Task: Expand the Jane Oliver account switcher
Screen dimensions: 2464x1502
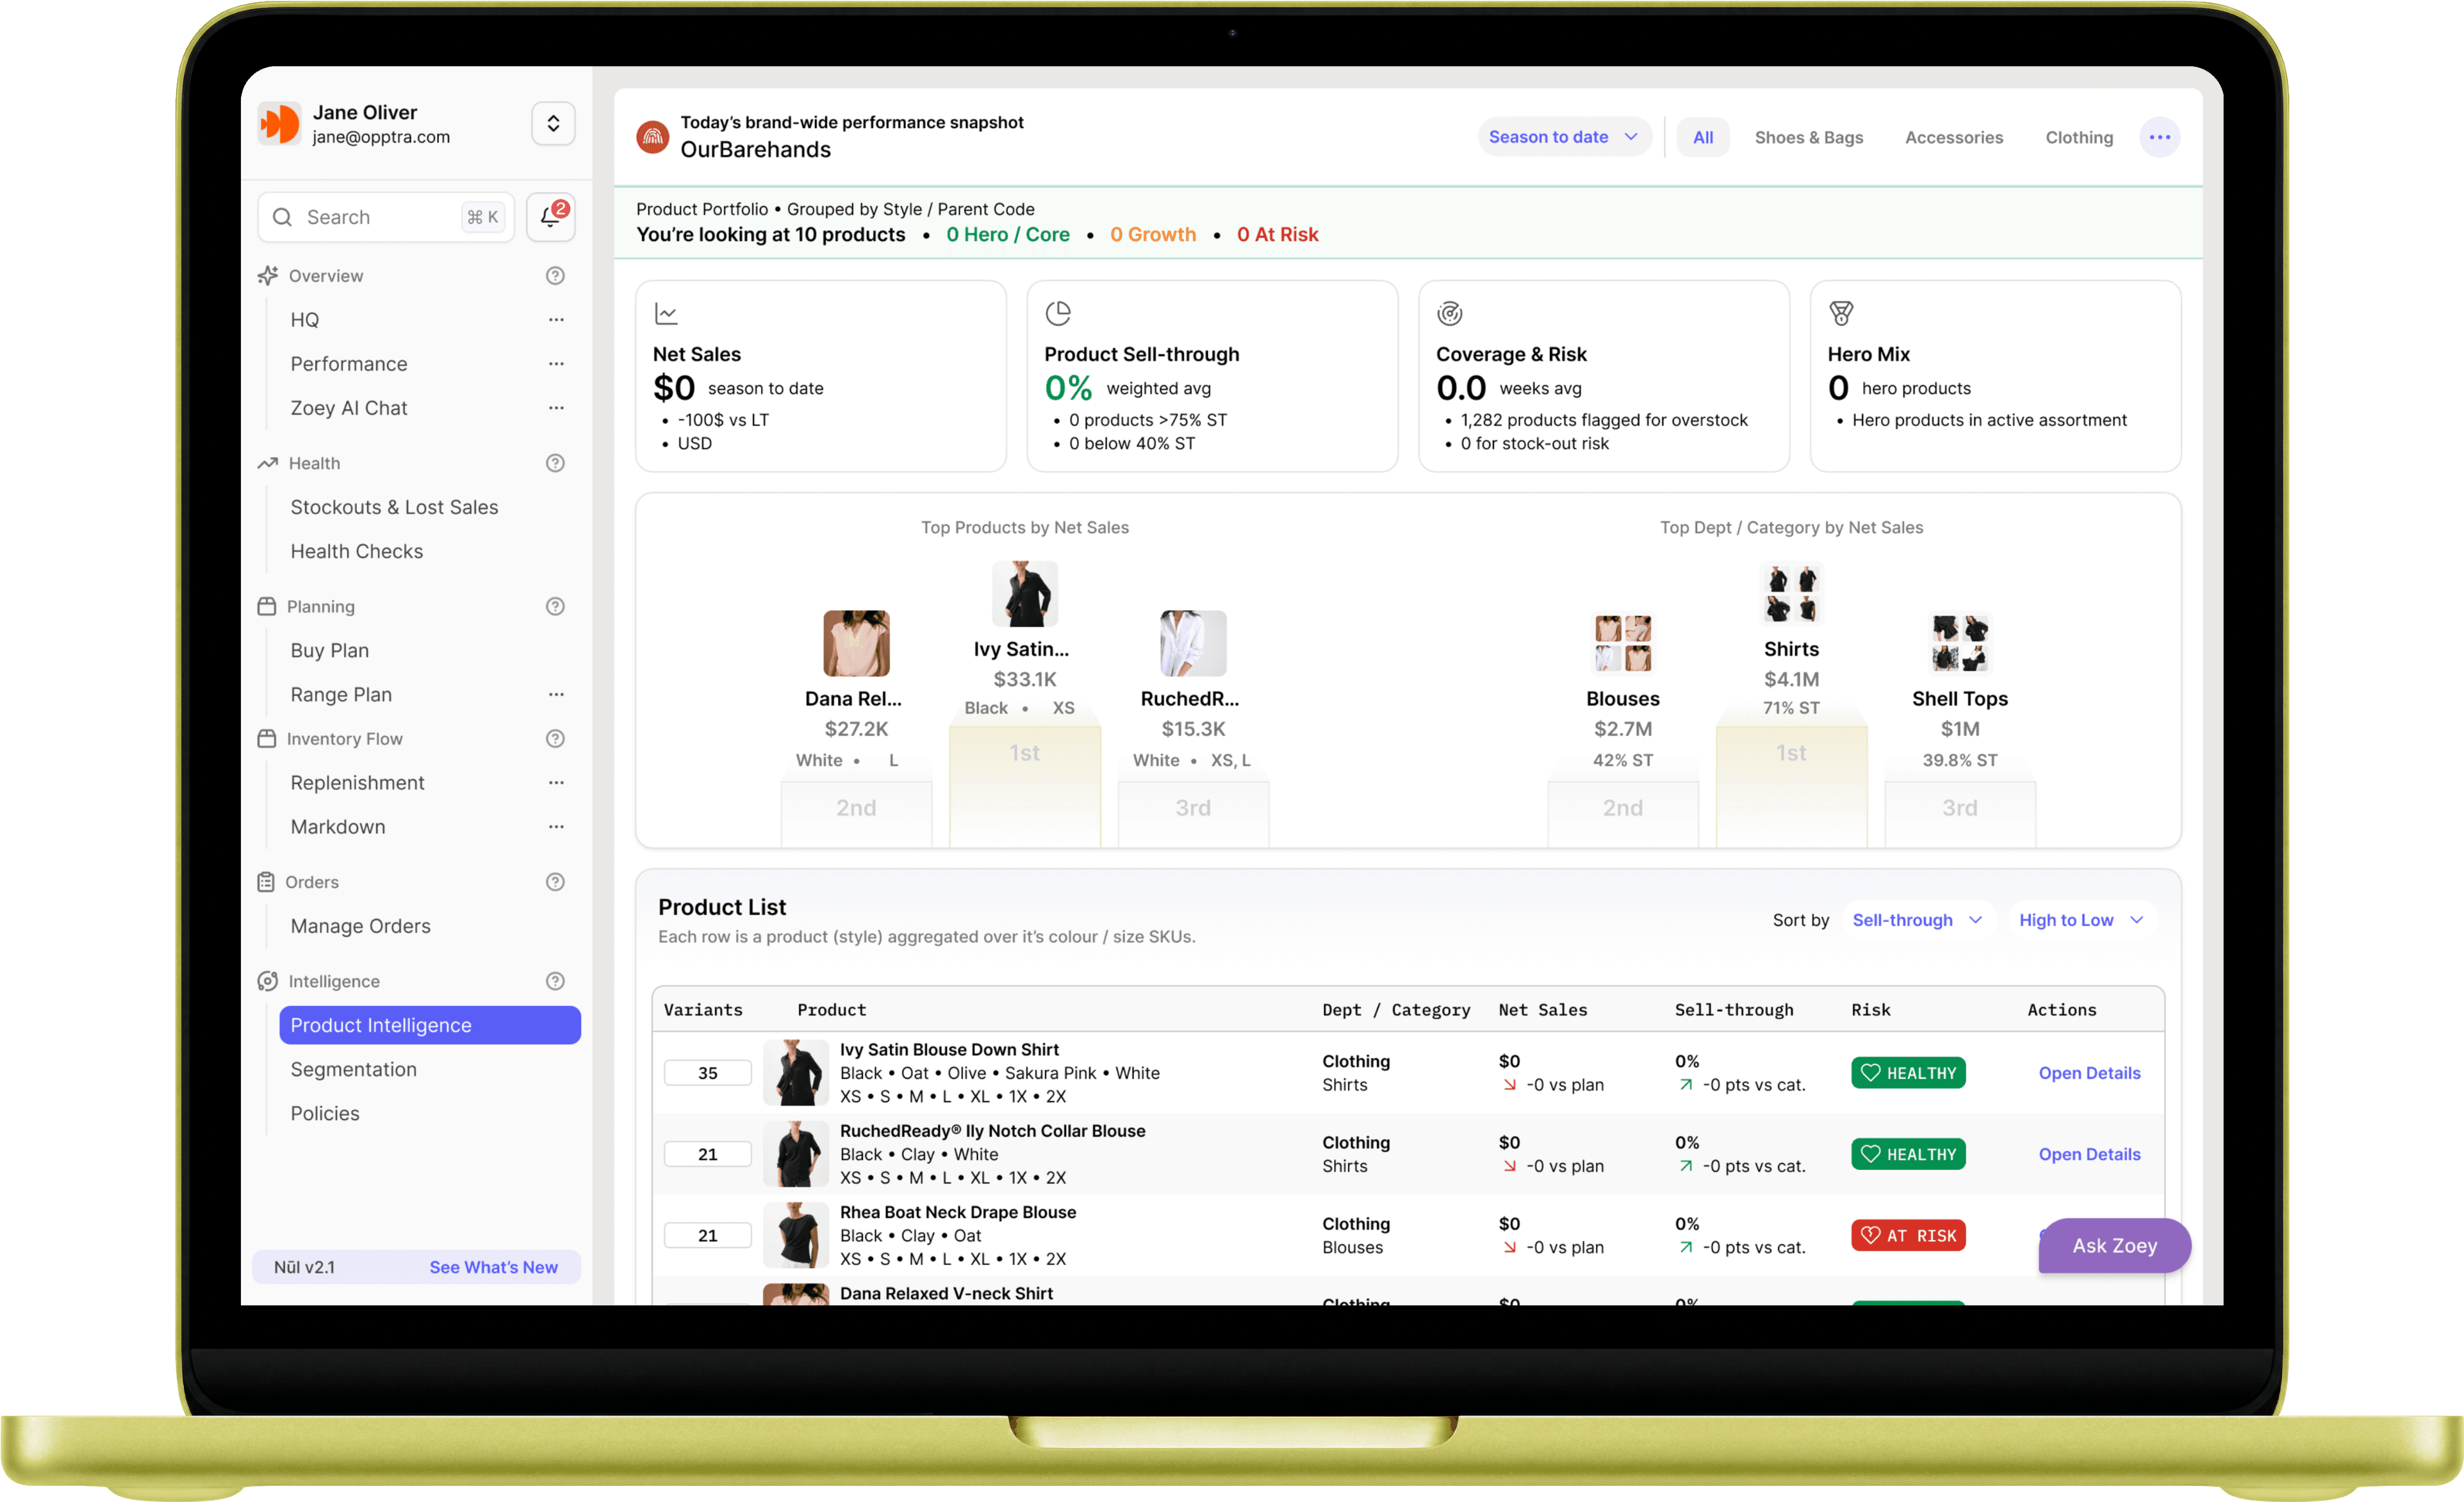Action: (553, 124)
